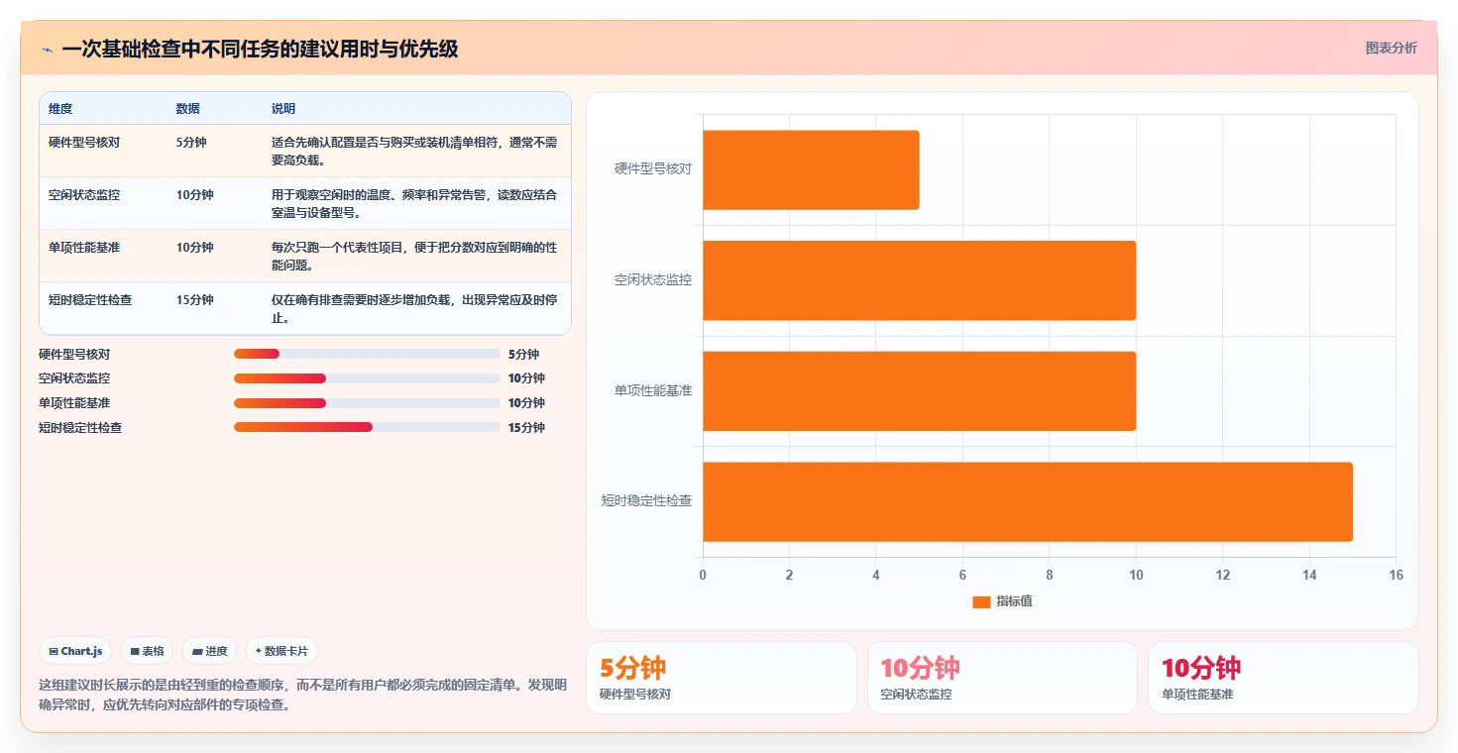Click the 空闲状态监控 chart bar

[x=919, y=280]
